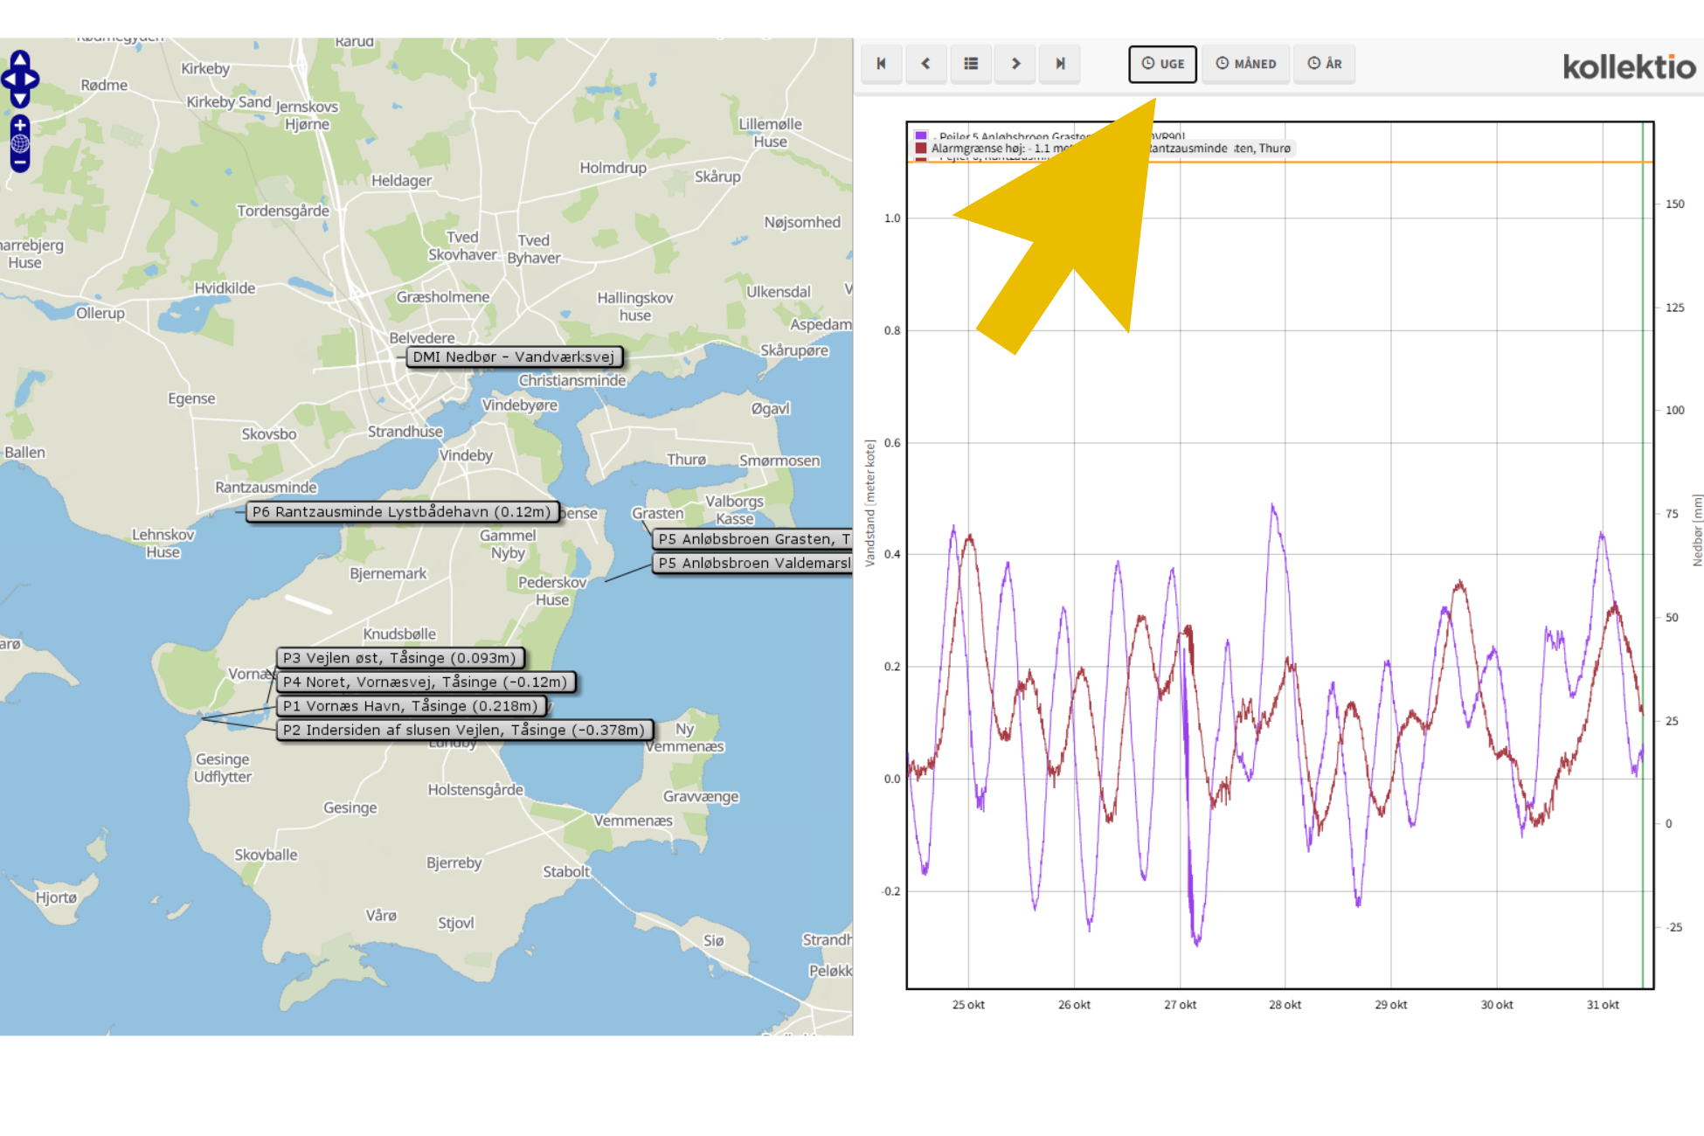Jump to the last time period
This screenshot has width=1704, height=1136.
click(1060, 63)
